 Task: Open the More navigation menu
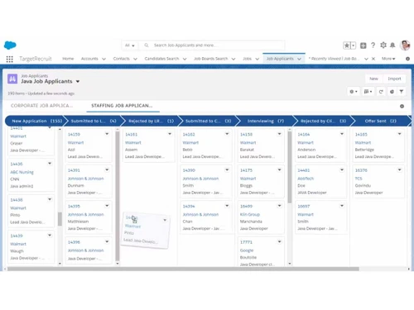(x=388, y=59)
